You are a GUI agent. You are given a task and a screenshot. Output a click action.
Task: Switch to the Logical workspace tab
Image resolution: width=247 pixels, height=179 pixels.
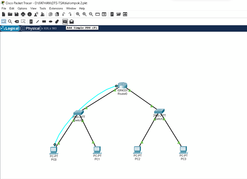point(10,29)
